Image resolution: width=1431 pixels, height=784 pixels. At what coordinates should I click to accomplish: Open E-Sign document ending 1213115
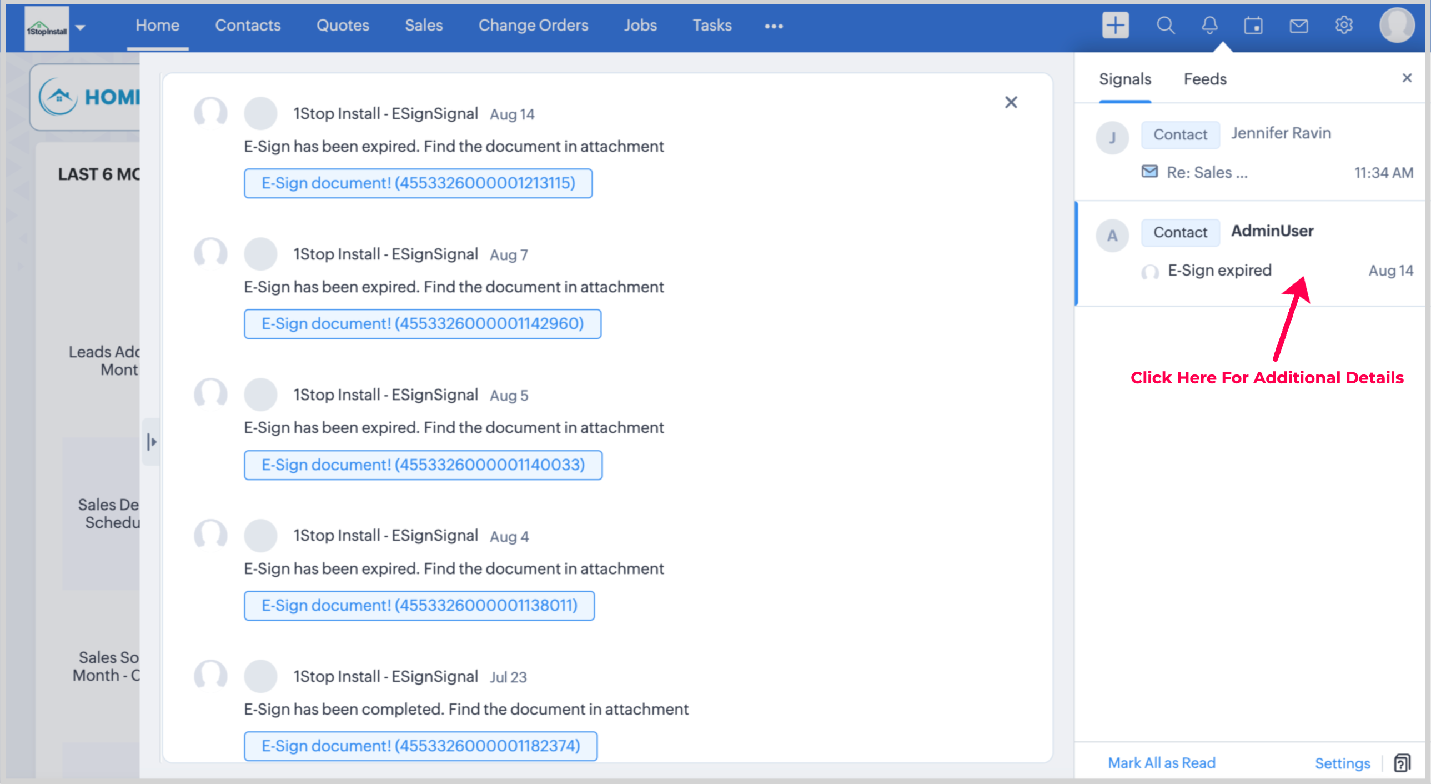point(418,183)
